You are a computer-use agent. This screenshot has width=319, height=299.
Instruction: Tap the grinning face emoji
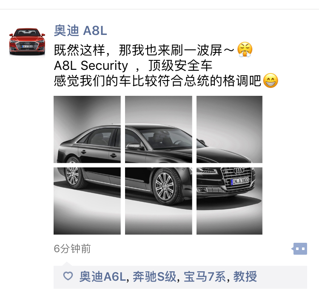tap(271, 80)
